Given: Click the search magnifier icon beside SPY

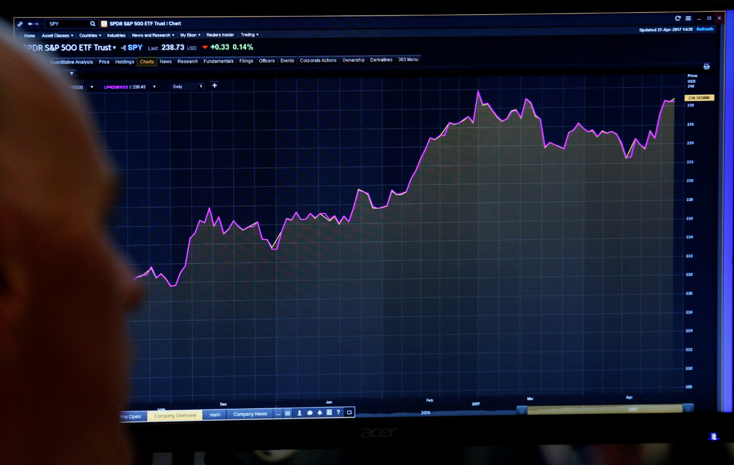Looking at the screenshot, I should 93,24.
